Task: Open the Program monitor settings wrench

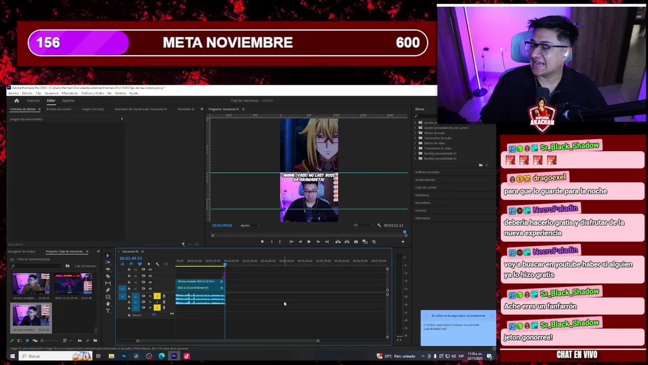Action: 379,225
